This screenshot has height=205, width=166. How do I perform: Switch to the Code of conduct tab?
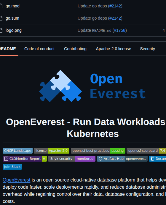39,49
